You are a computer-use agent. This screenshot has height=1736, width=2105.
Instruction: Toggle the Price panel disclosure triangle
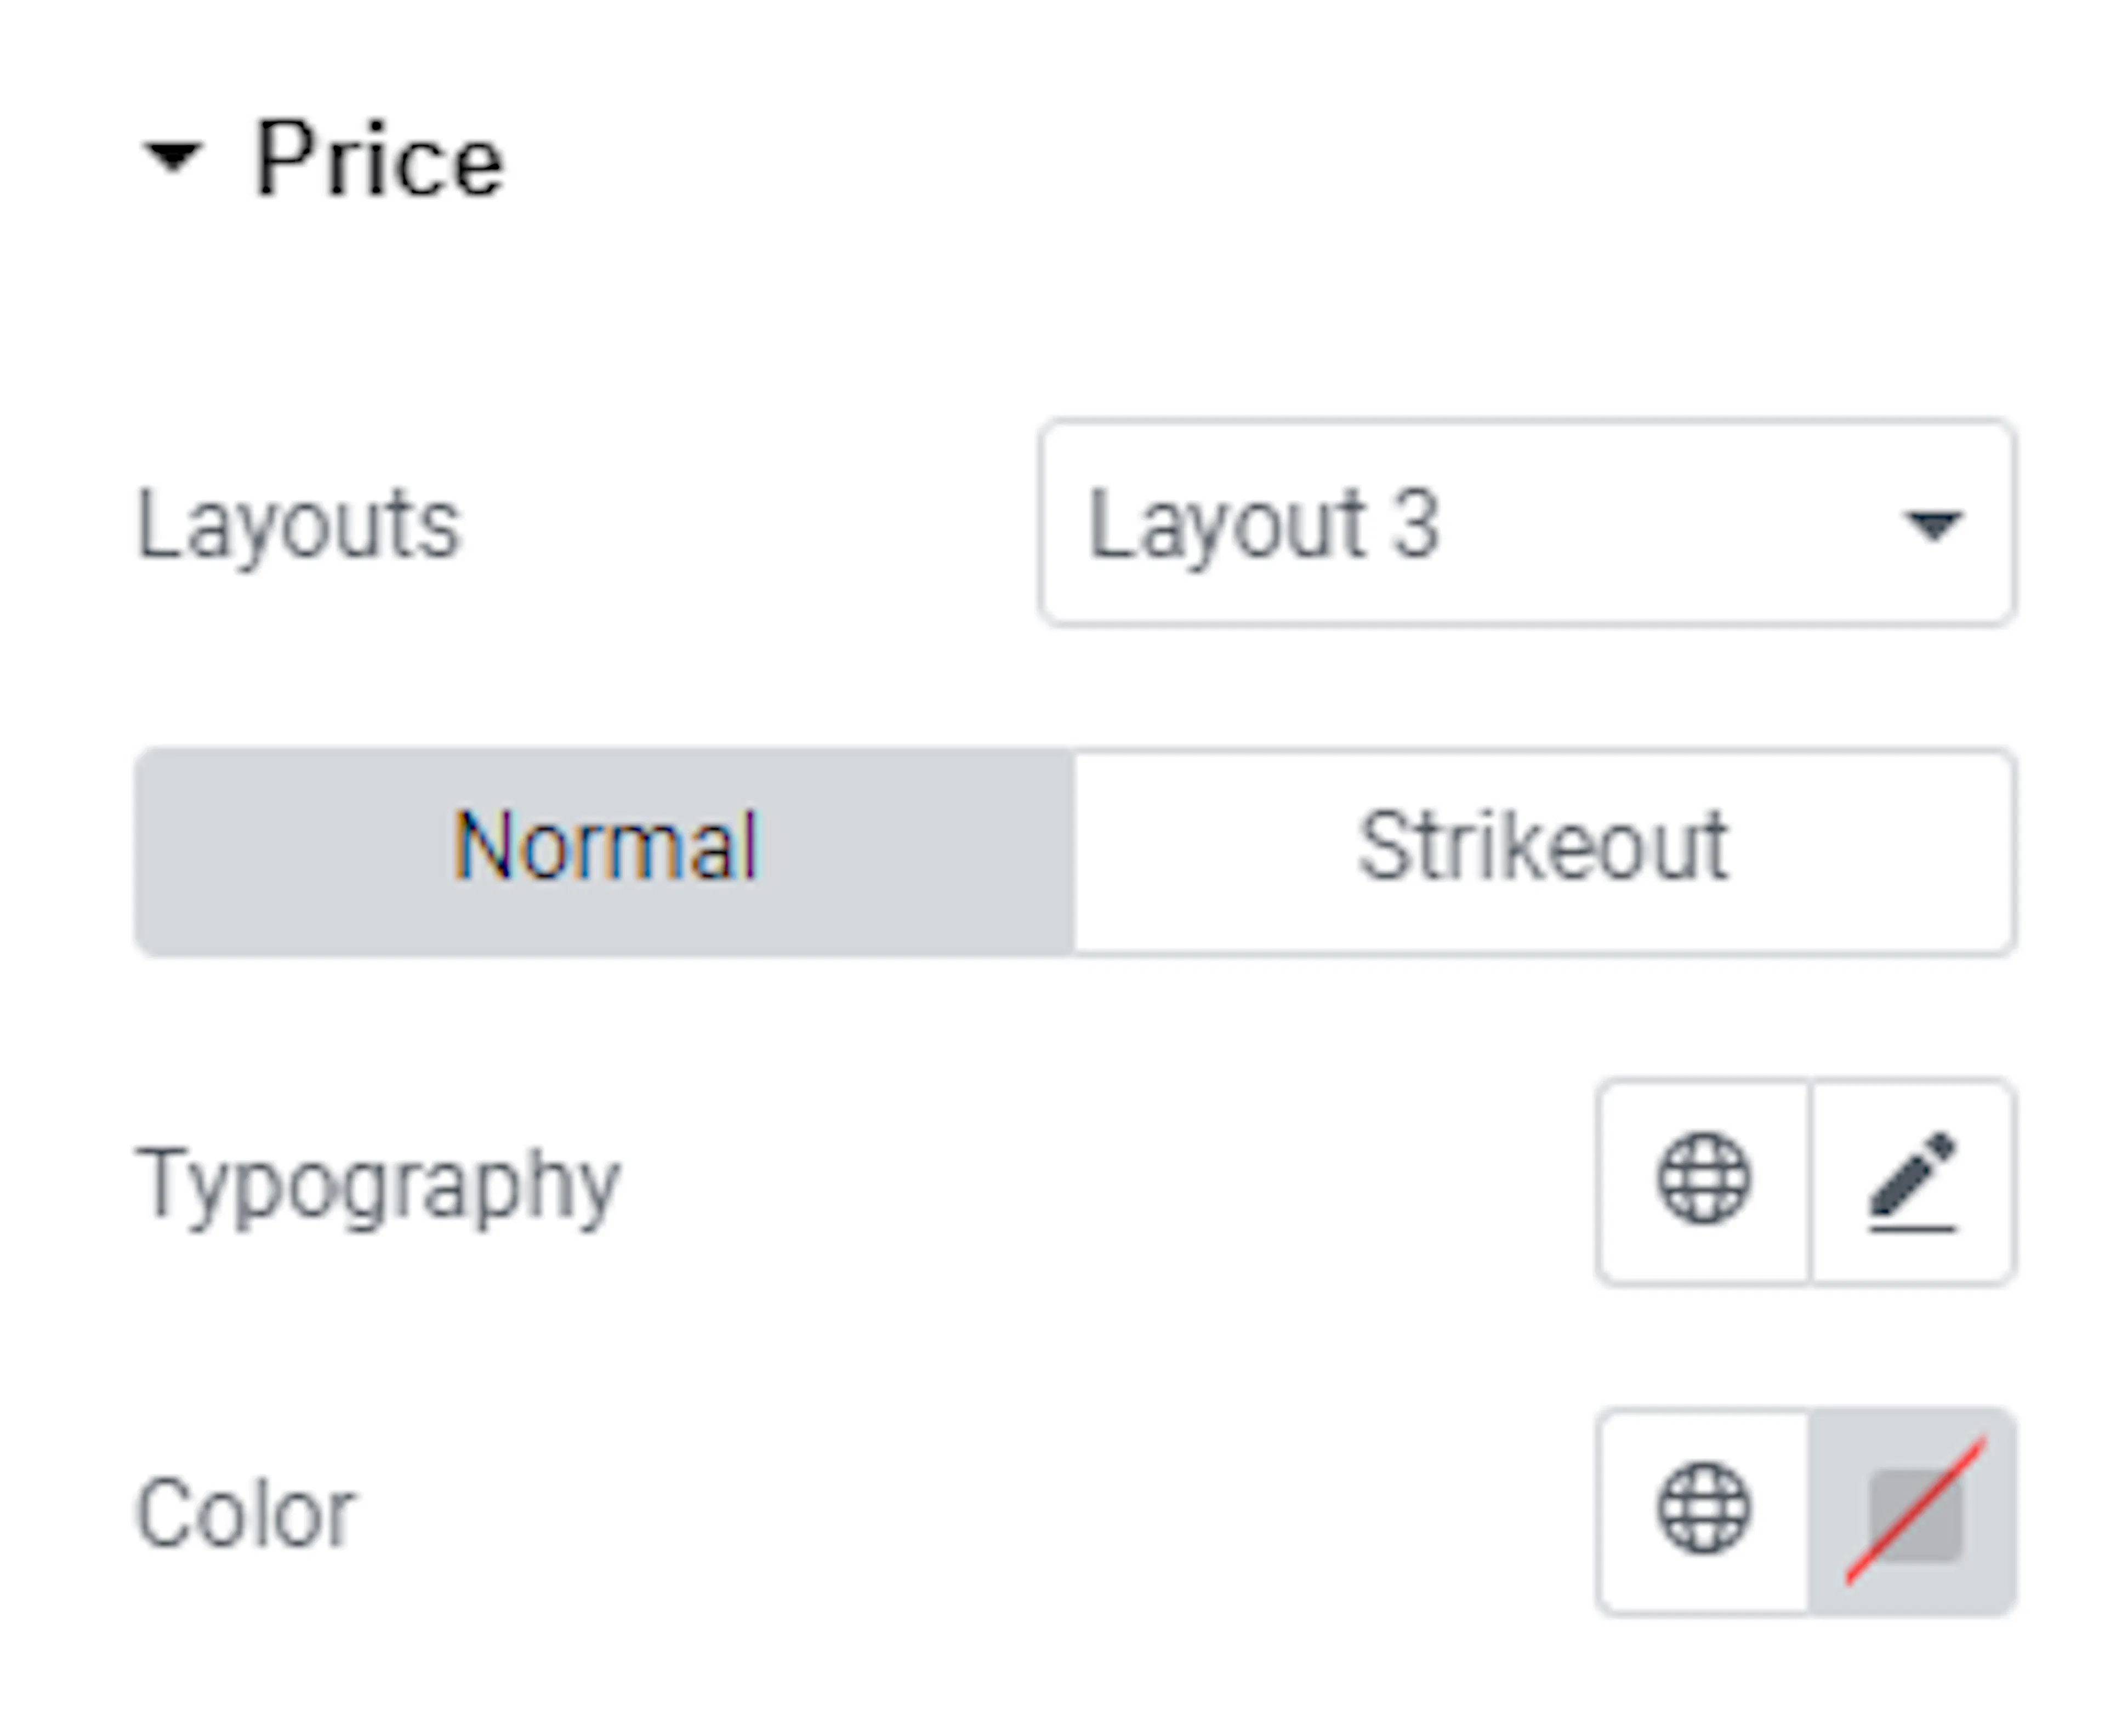[173, 158]
